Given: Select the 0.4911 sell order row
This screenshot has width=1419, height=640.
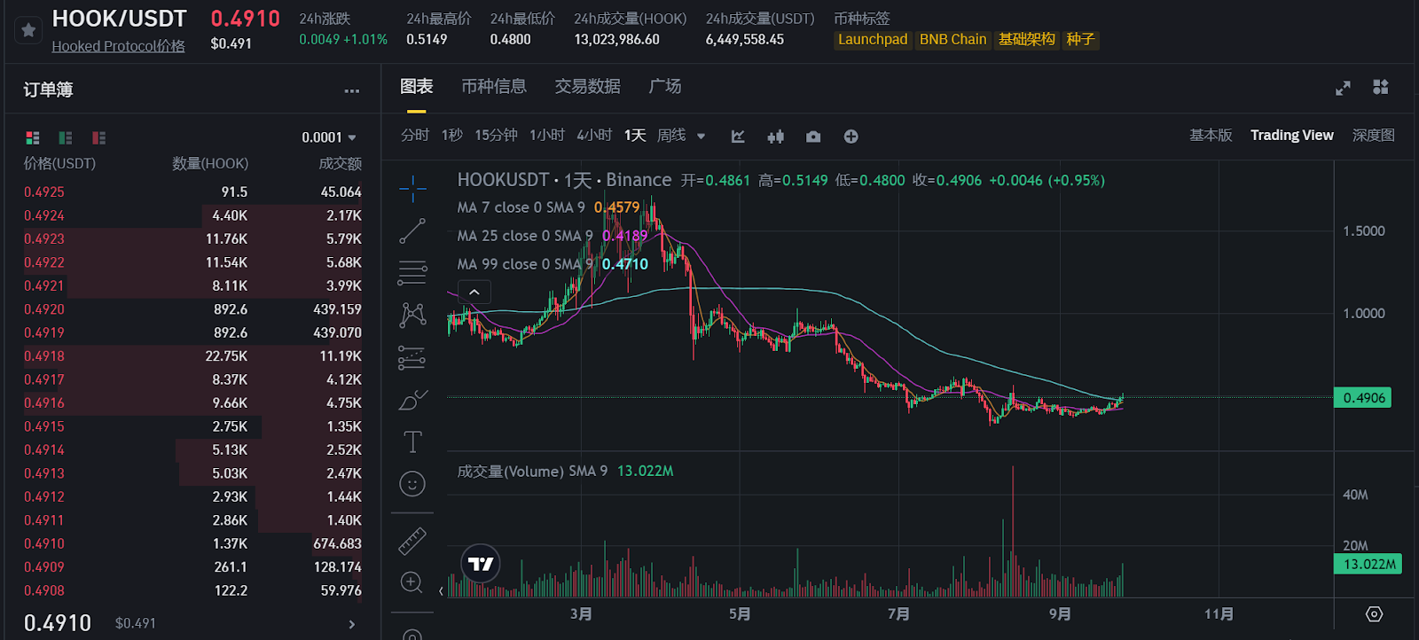Looking at the screenshot, I should click(192, 520).
